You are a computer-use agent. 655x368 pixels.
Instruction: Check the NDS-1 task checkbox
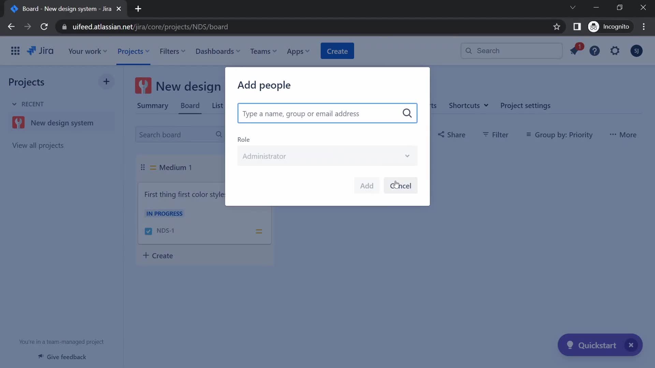148,231
